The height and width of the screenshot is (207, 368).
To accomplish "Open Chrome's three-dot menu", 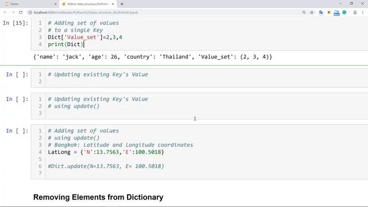I will coord(363,13).
